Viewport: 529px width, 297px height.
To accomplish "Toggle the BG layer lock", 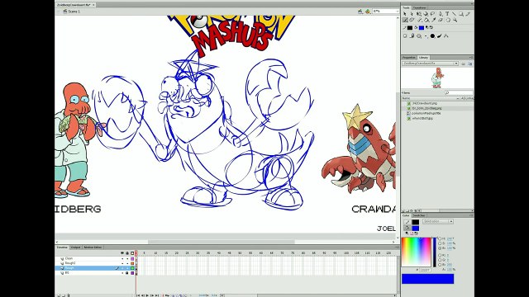I will (x=127, y=273).
